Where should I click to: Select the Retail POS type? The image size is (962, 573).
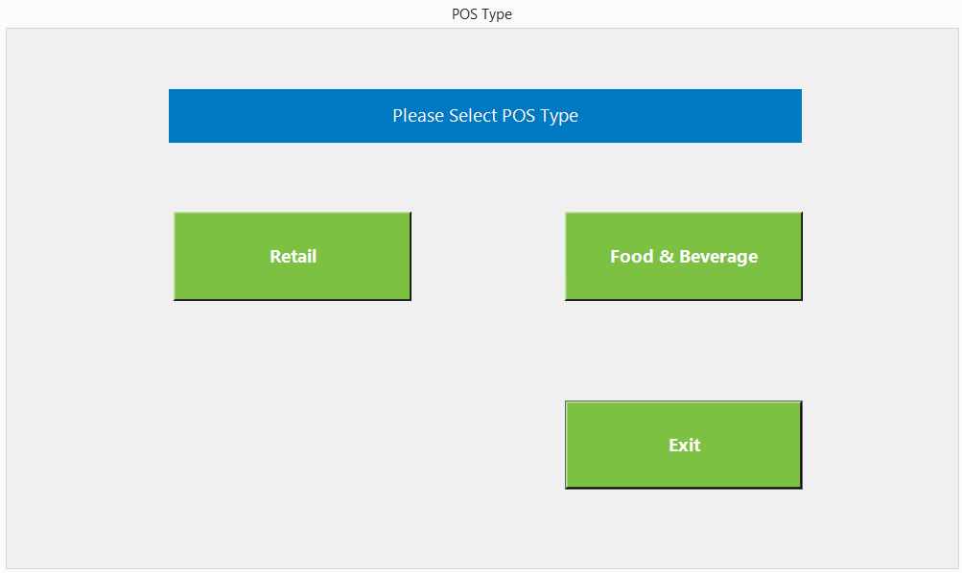(x=293, y=257)
